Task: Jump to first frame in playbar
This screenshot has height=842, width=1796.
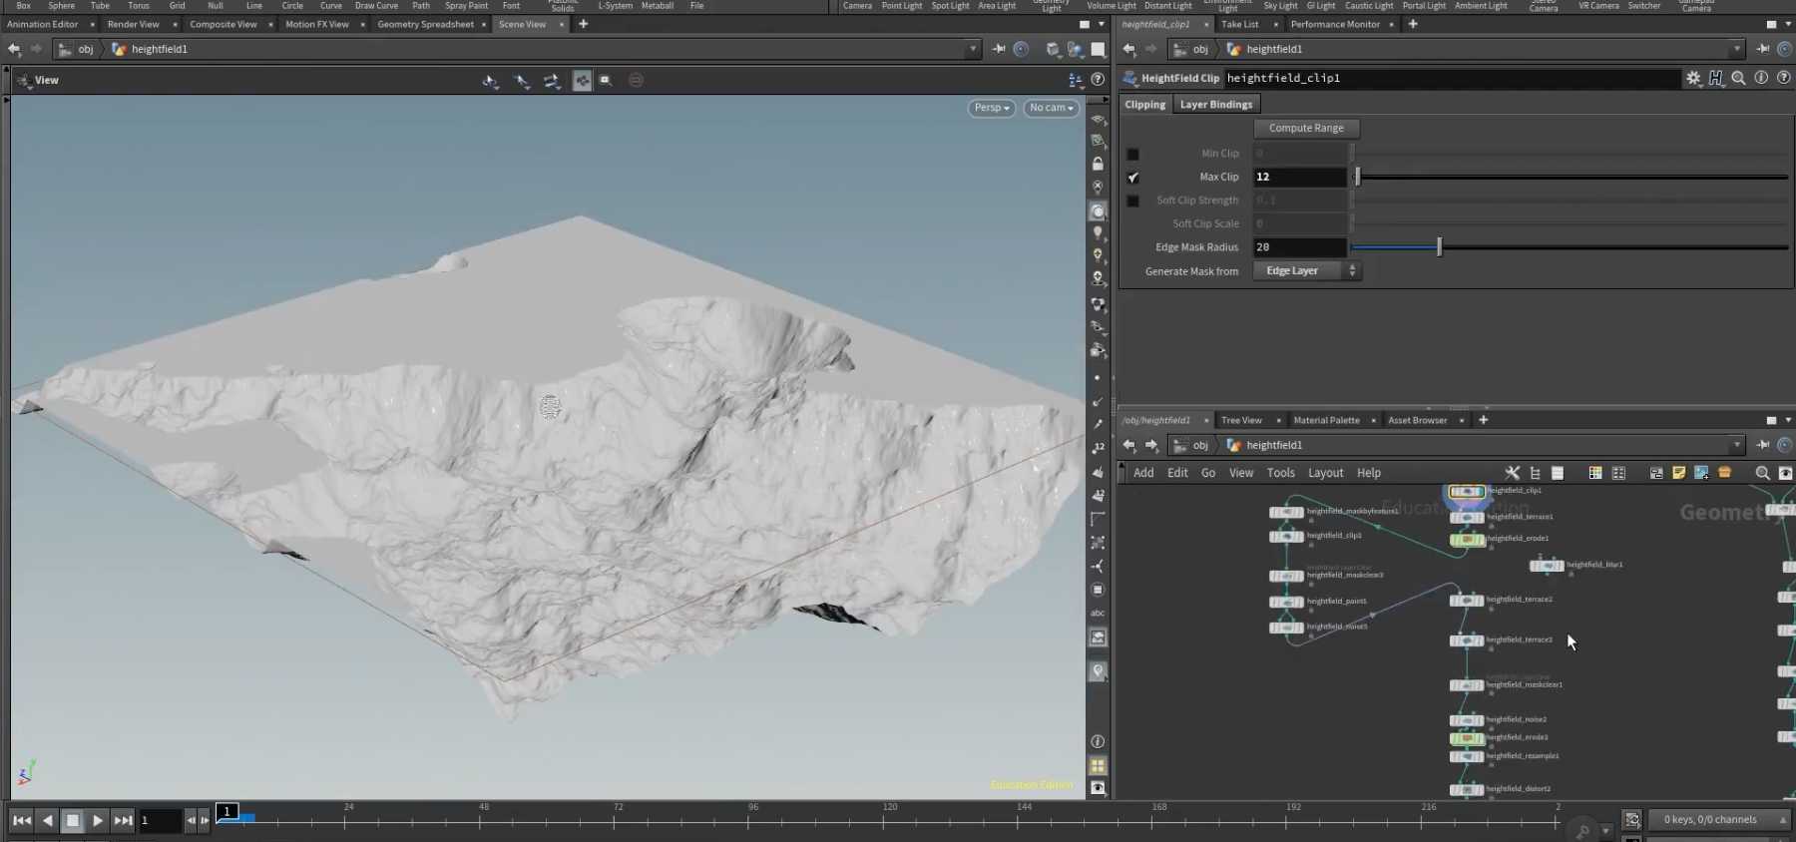Action: click(x=22, y=820)
